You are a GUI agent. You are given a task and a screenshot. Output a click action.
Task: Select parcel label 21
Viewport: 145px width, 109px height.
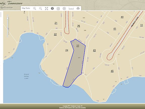tap(56, 23)
